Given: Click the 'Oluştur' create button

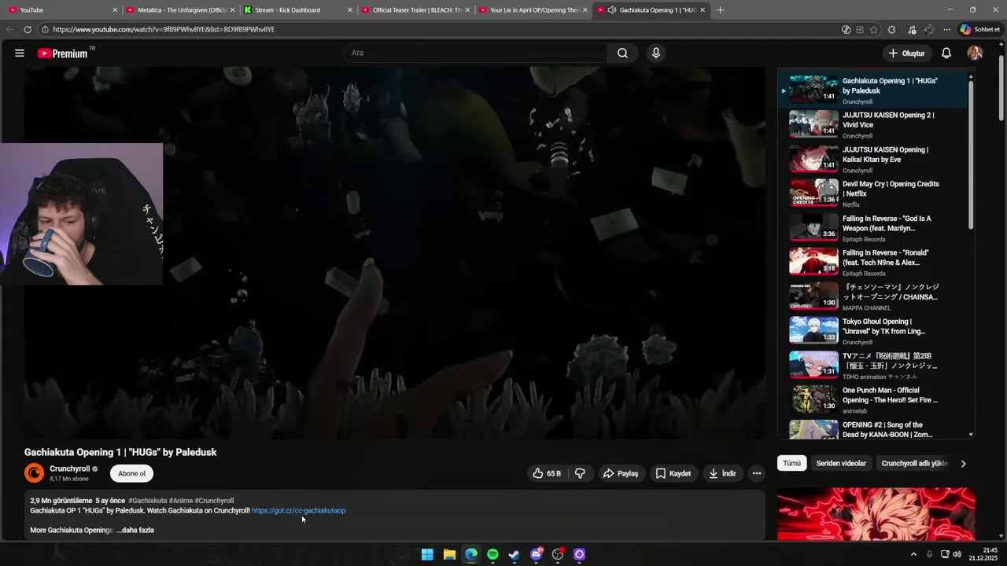Looking at the screenshot, I should coord(906,53).
